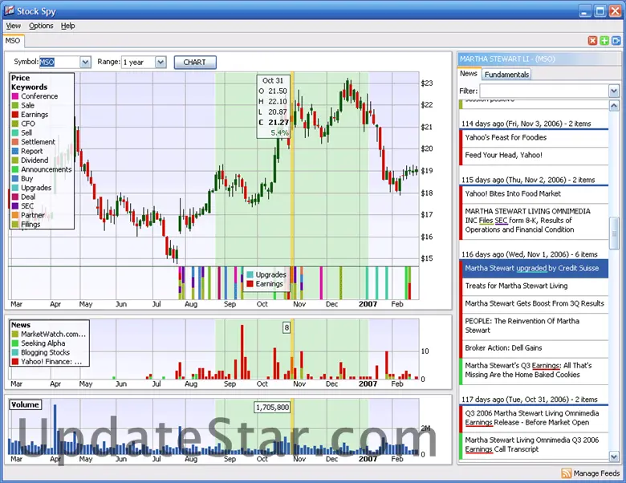Viewport: 626px width, 483px height.
Task: Click the "117 days ago (Tue, Oct 31, 2006)" header
Action: 530,400
